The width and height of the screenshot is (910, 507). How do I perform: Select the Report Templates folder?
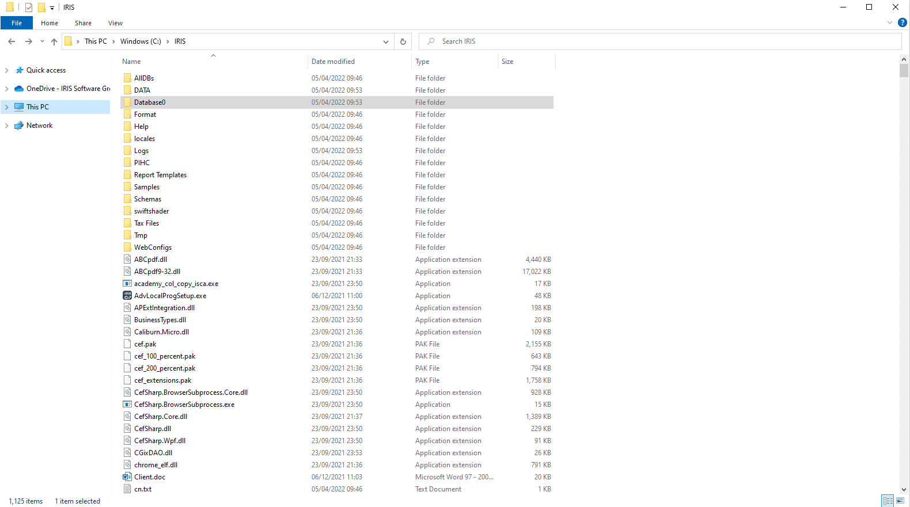click(160, 174)
